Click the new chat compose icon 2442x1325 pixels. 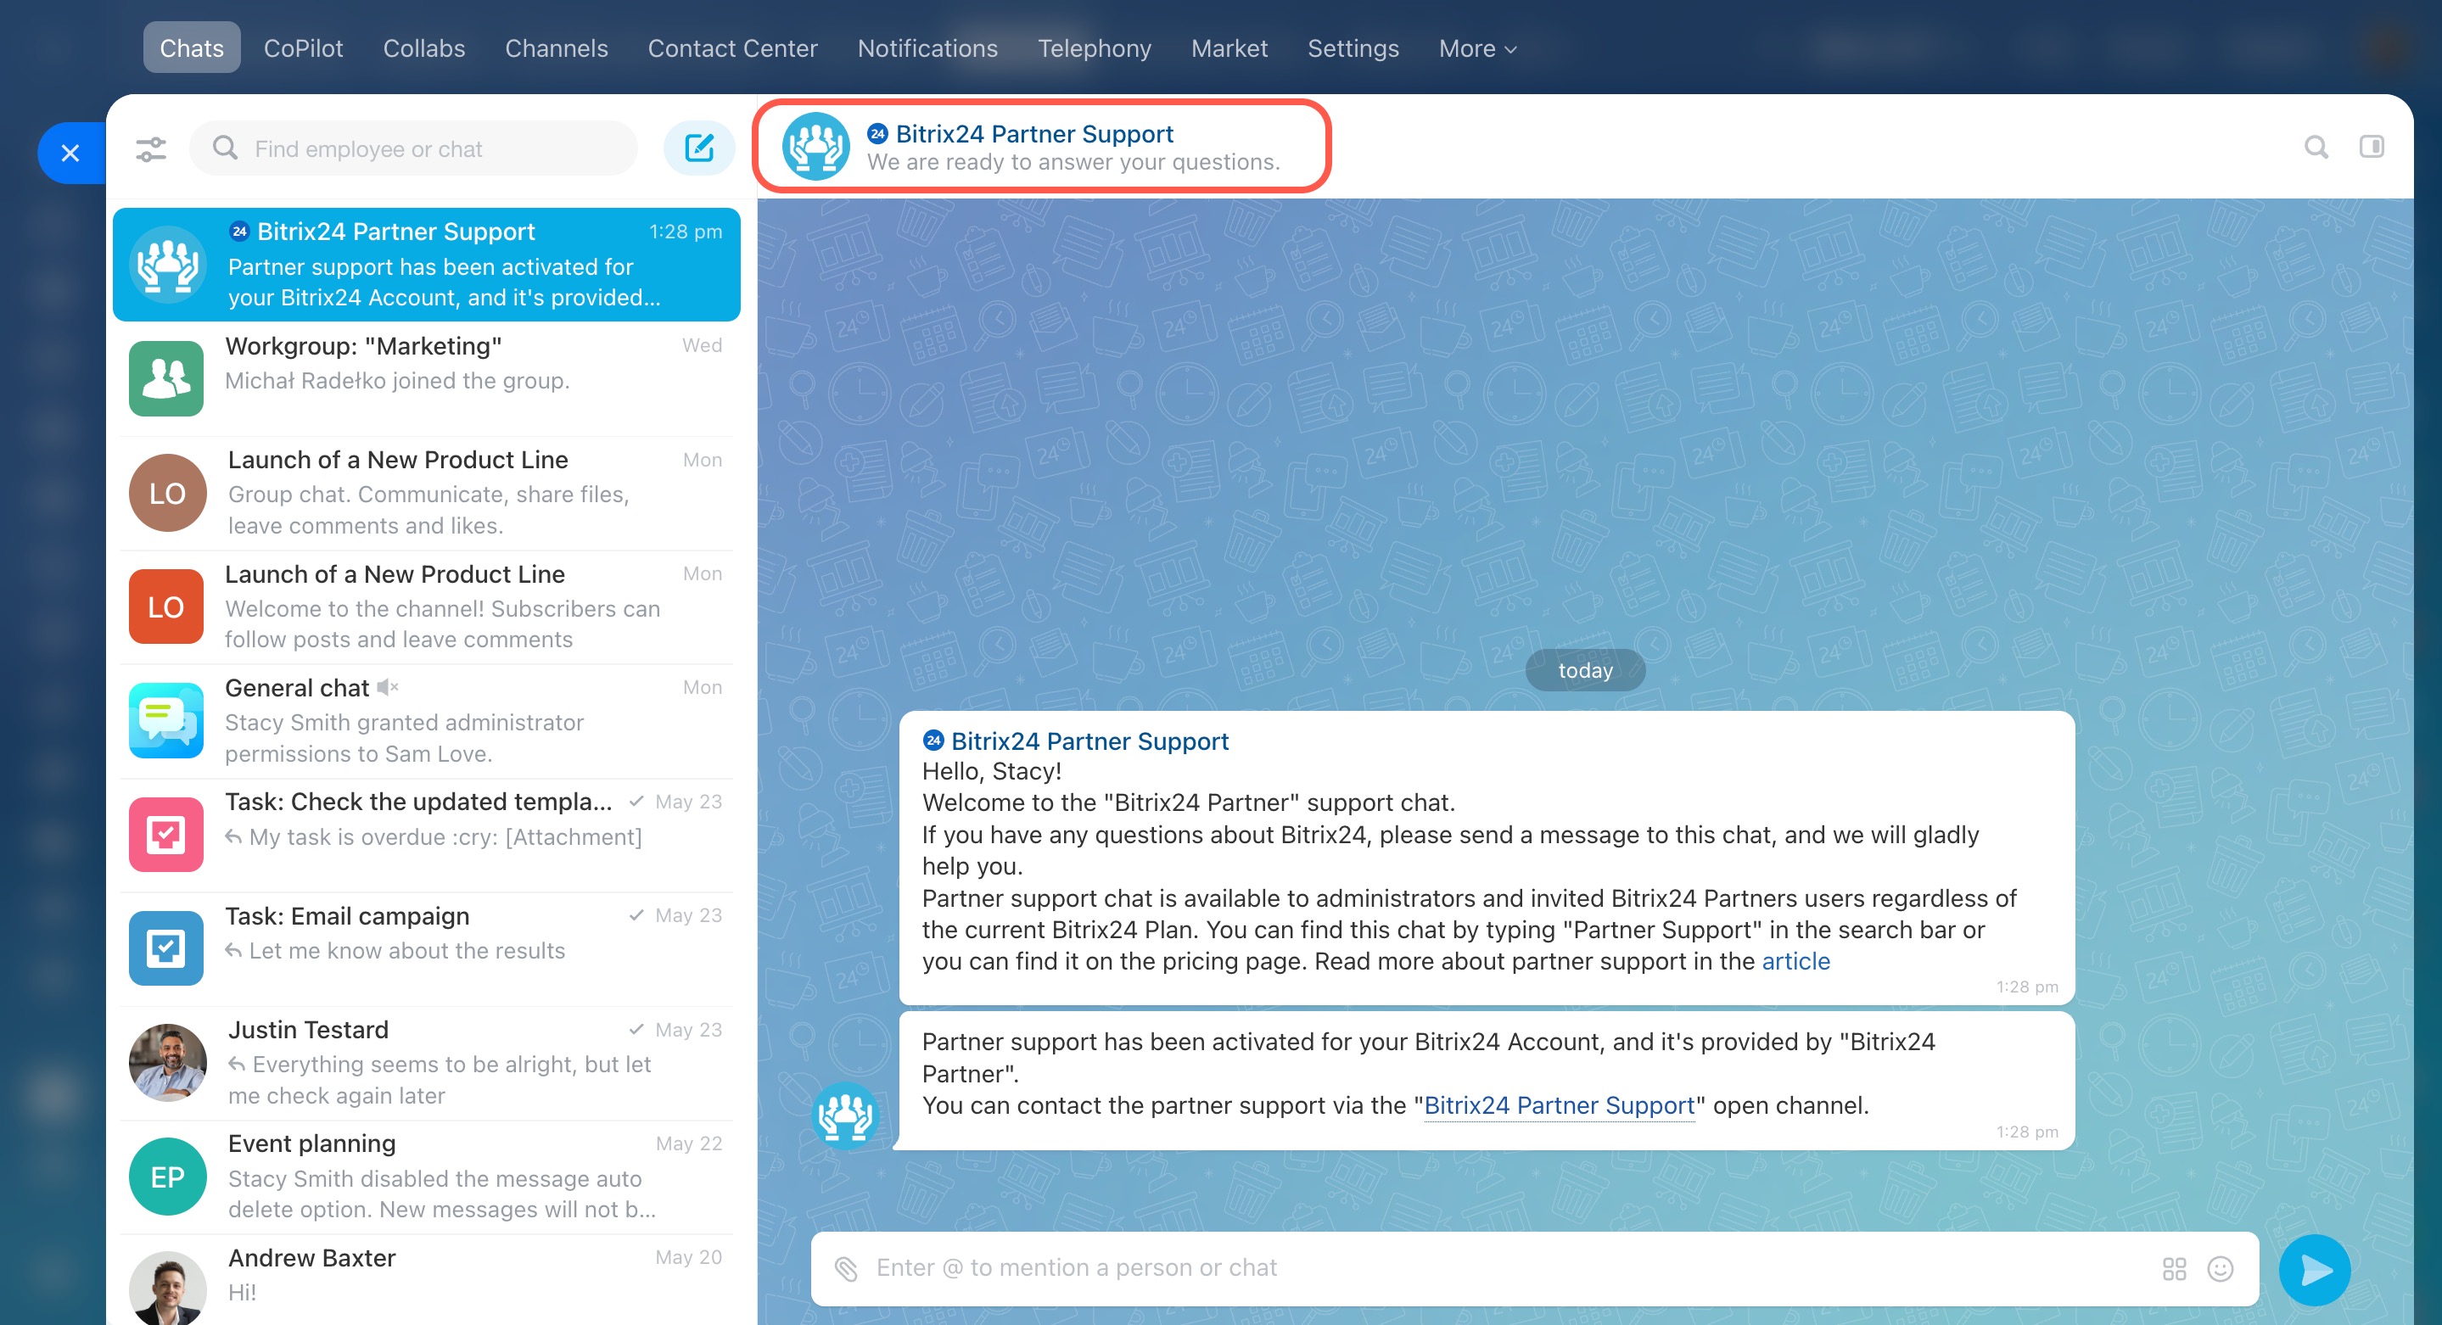pos(698,148)
